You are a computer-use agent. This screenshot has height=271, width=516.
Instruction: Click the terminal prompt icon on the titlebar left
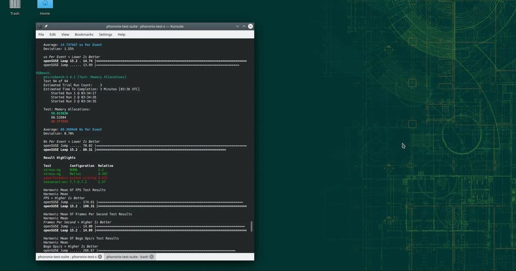(39, 26)
